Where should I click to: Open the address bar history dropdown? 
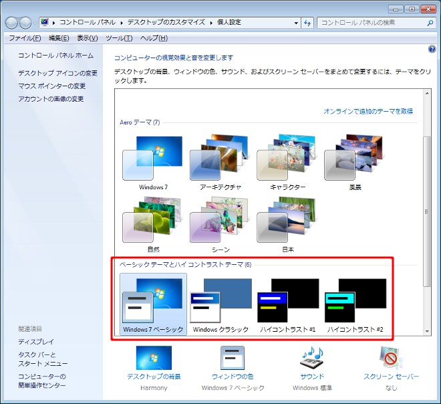[296, 23]
